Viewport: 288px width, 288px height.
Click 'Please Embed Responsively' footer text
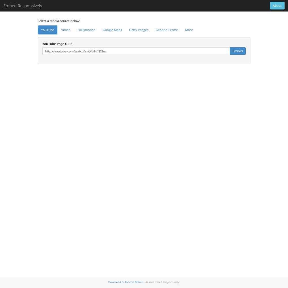tap(162, 282)
